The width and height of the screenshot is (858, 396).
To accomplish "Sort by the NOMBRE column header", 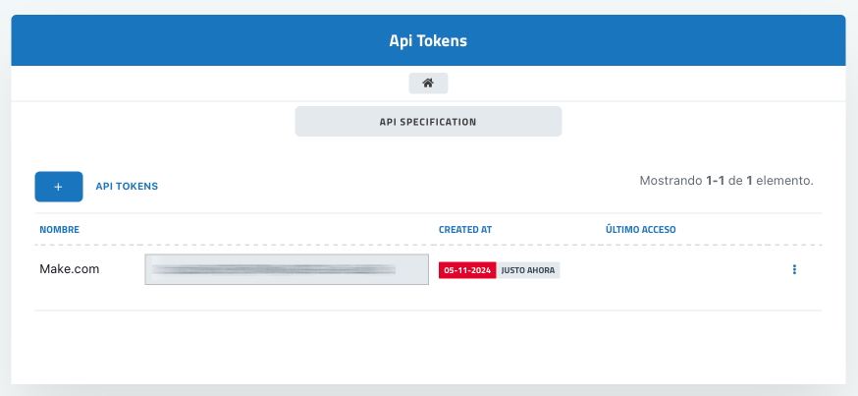I will pos(59,230).
